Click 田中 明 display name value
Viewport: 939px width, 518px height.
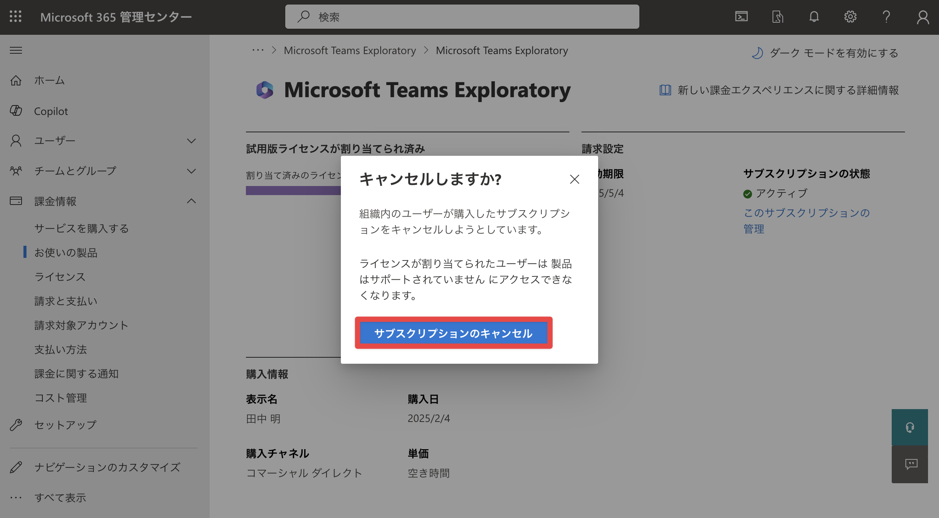click(263, 419)
